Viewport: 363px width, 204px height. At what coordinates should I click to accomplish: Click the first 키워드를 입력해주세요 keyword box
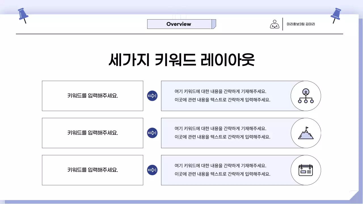[x=92, y=96]
